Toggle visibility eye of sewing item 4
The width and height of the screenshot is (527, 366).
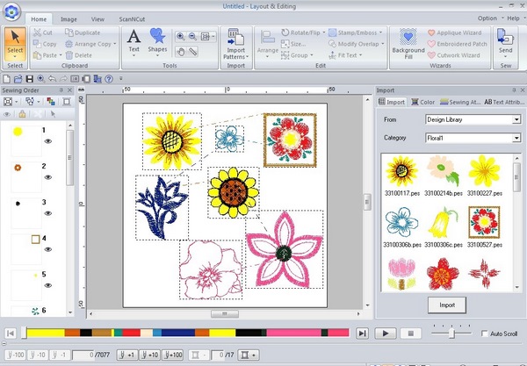click(48, 249)
